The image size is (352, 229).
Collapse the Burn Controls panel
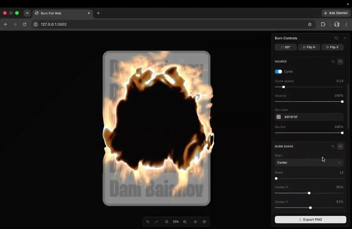[345, 38]
